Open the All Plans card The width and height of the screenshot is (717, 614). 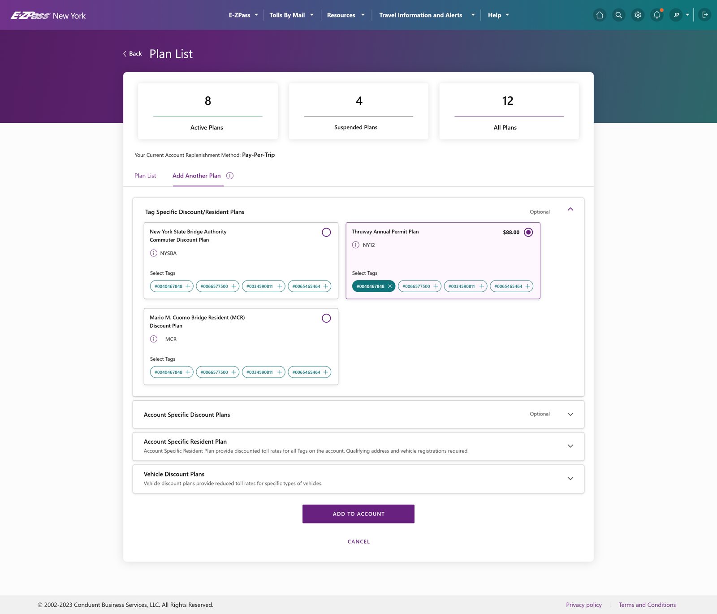509,111
